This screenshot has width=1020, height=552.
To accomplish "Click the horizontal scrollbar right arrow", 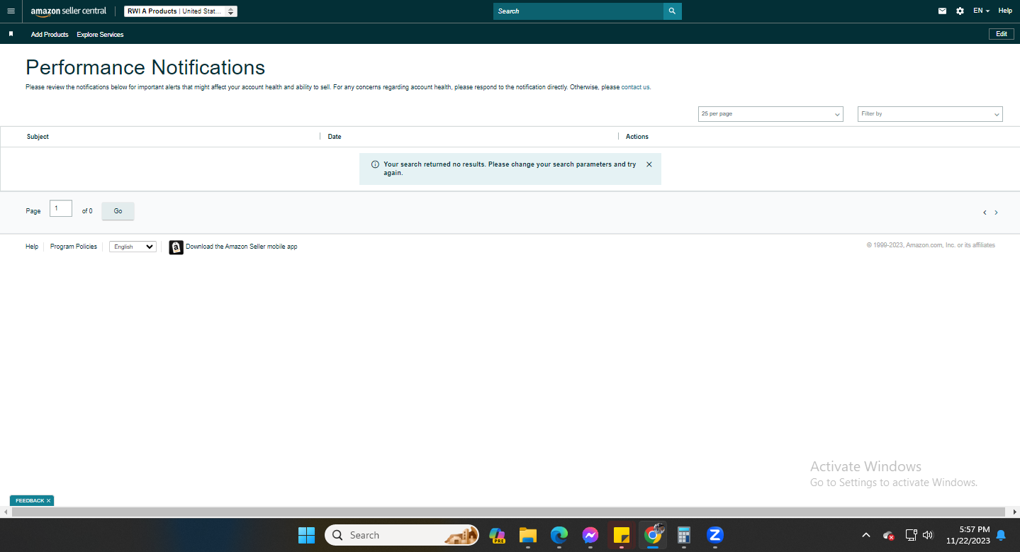I will 1014,512.
